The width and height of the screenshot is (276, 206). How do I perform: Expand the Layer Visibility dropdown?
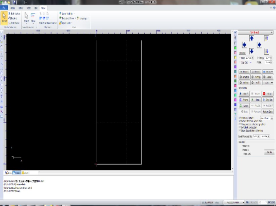(x=67, y=13)
